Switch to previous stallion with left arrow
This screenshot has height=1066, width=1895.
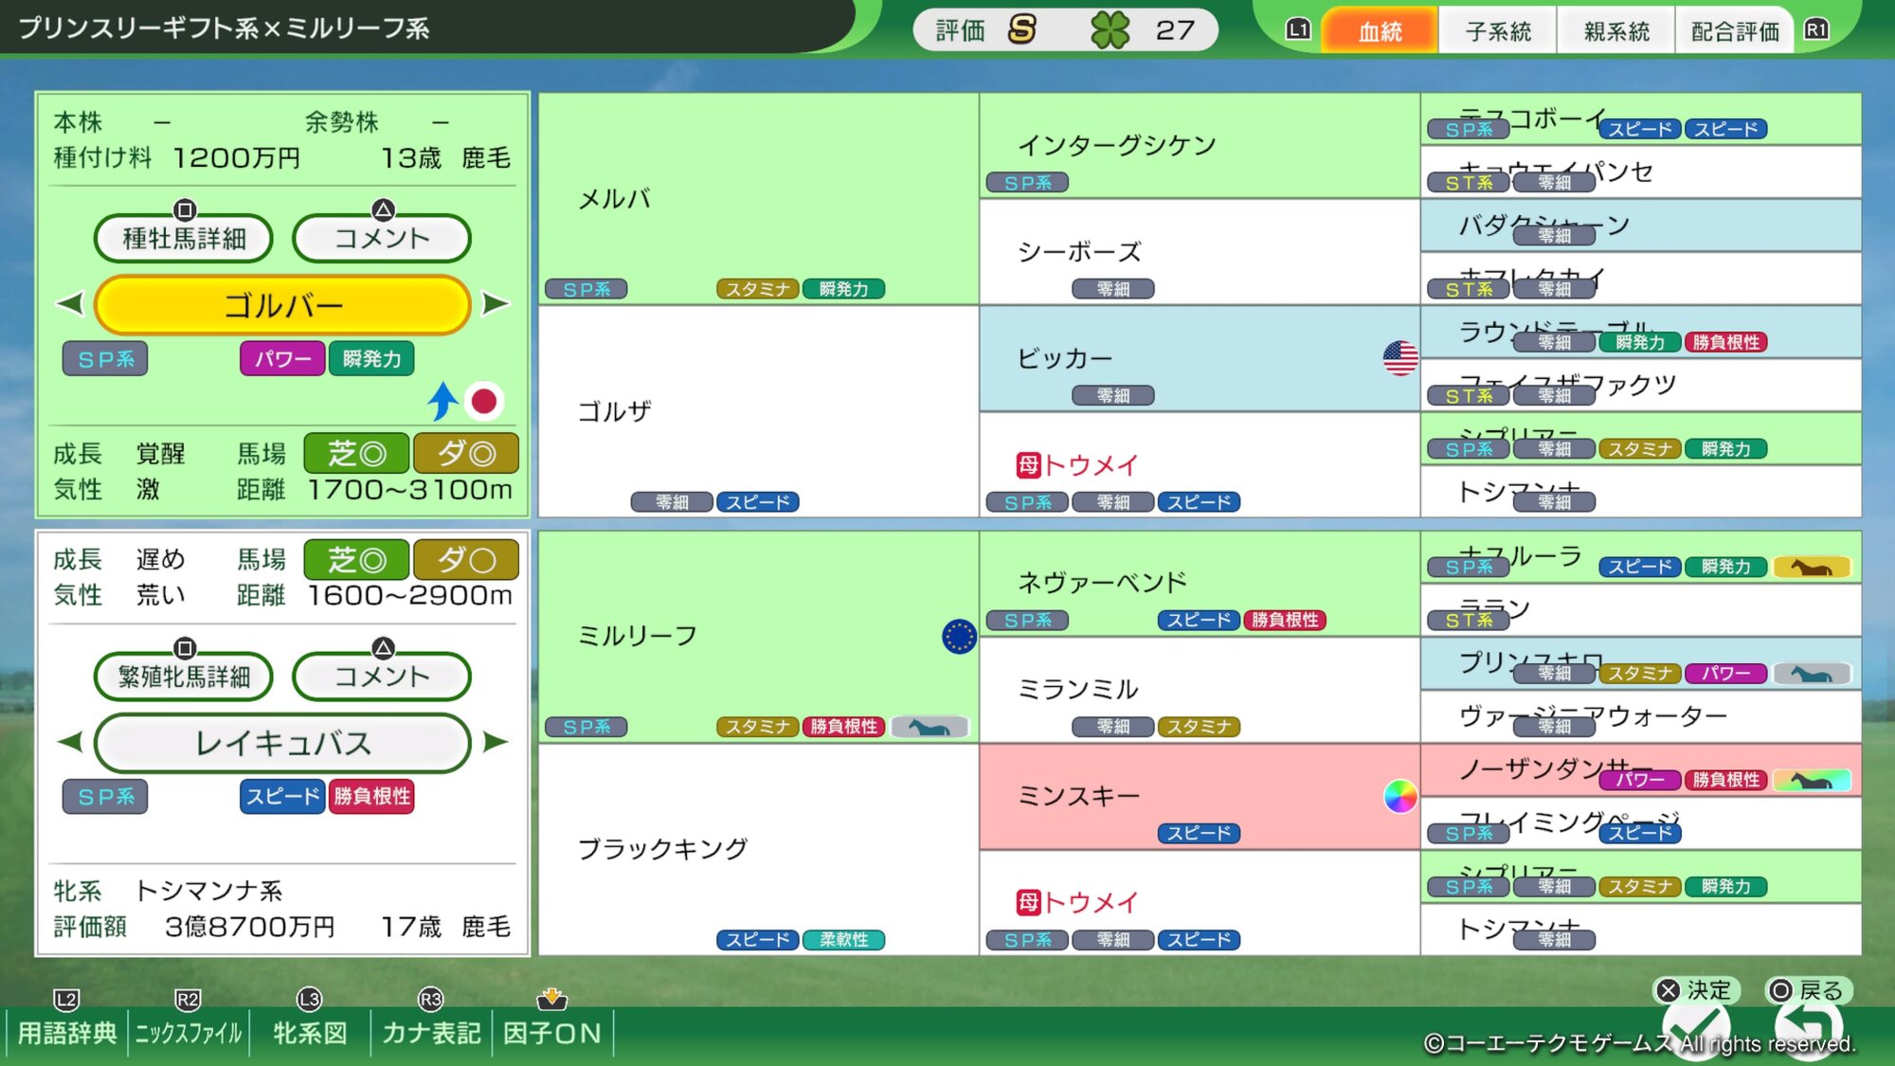point(70,304)
